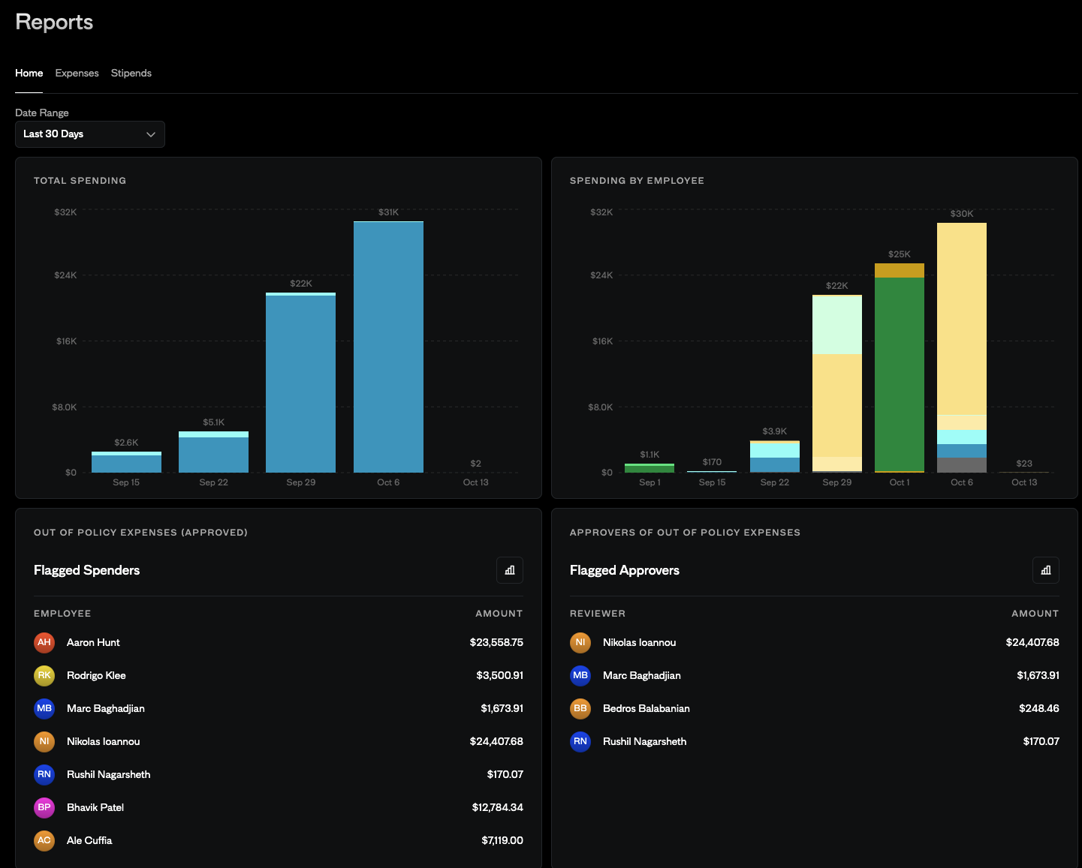Click chart icon in Flagged Approvers panel
This screenshot has width=1082, height=868.
pyautogui.click(x=1045, y=570)
